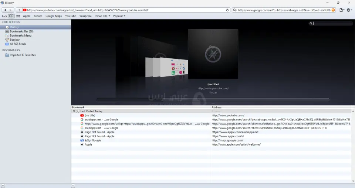Screen dimensions: 355x188
Task: Click the Show All Bookmarks book icon
Action: (11, 16)
